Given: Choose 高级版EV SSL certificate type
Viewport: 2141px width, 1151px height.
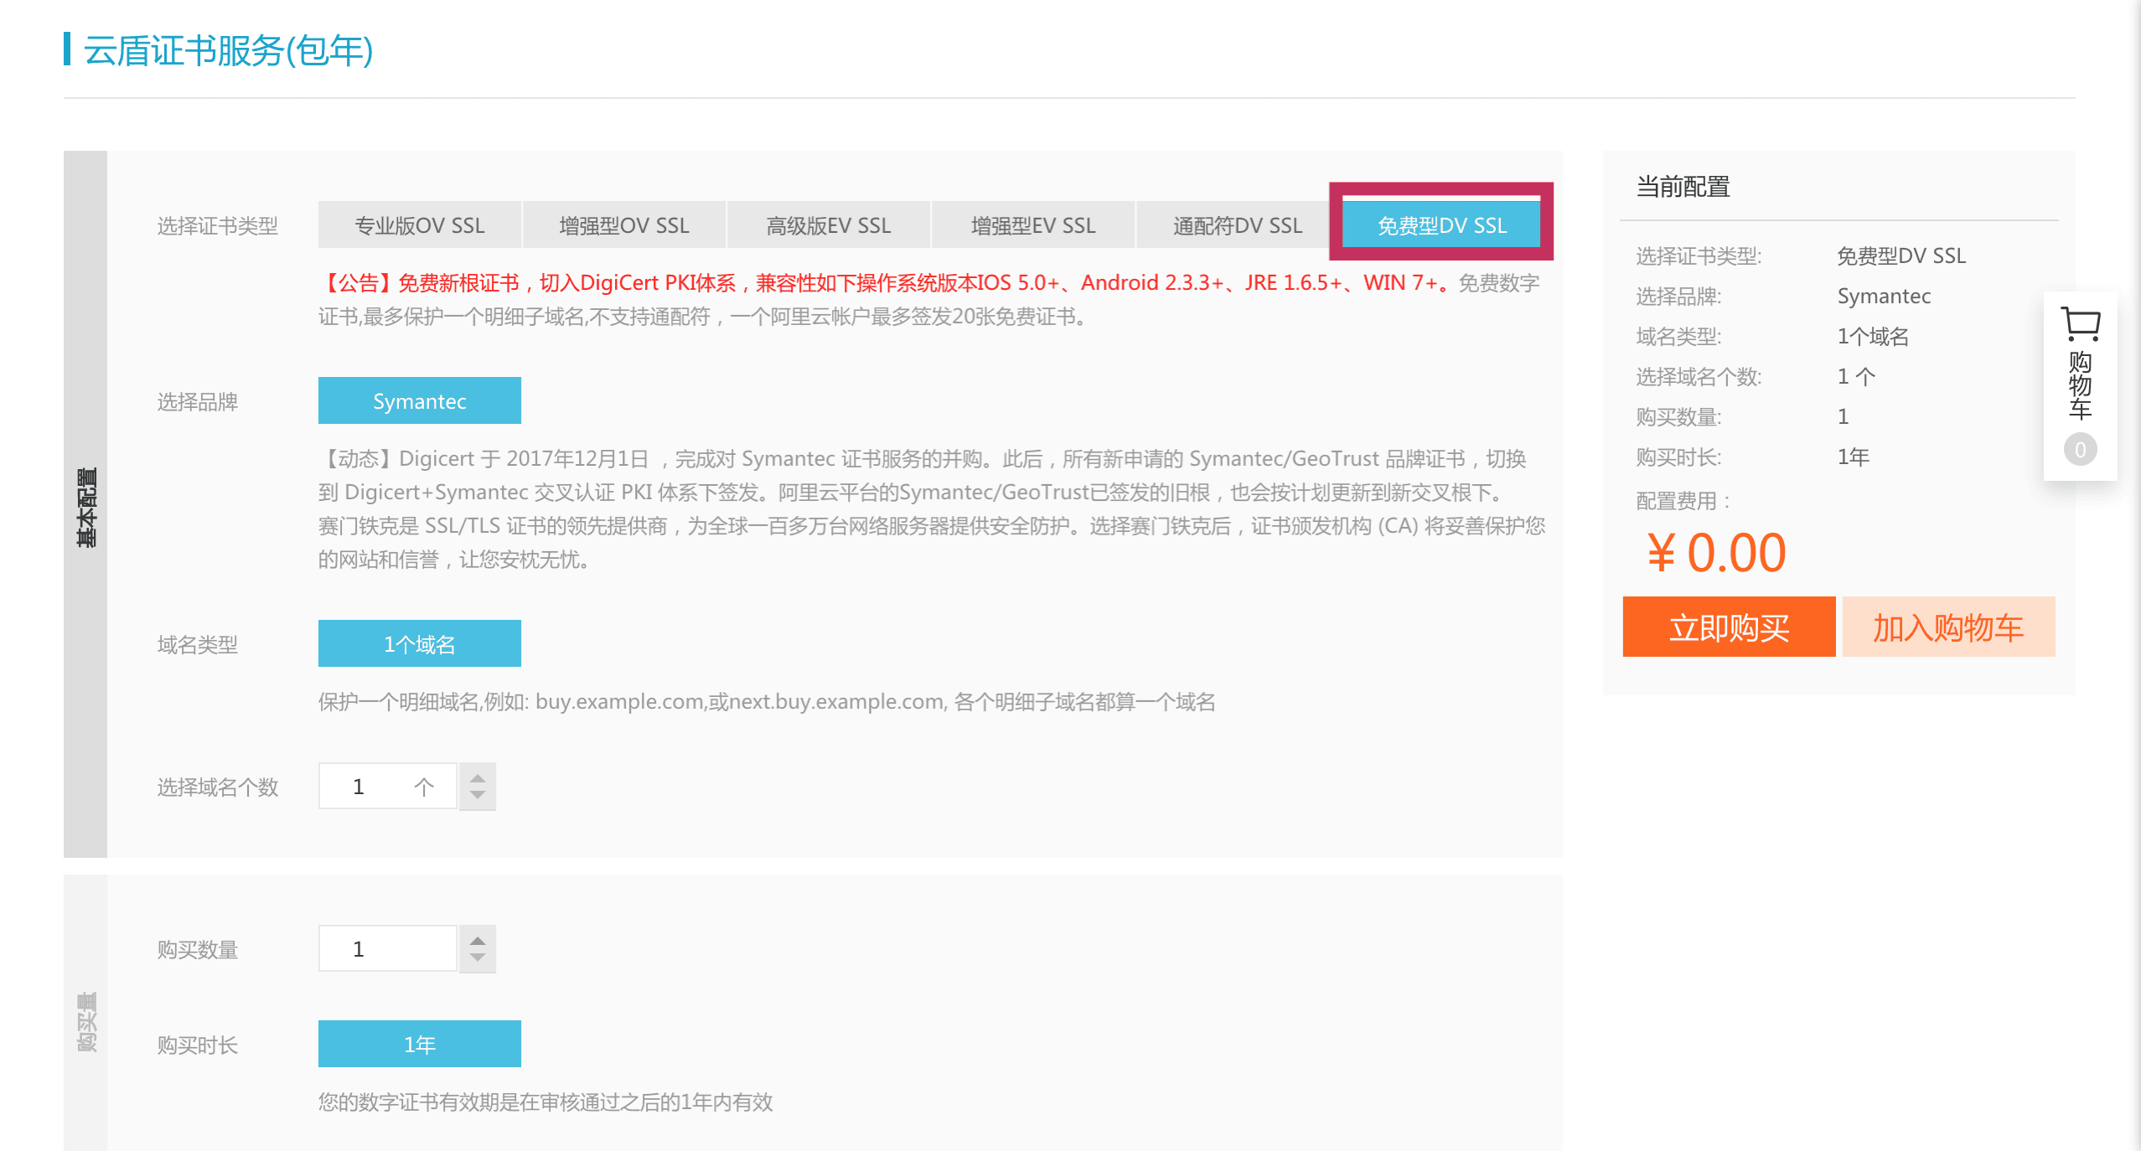Looking at the screenshot, I should 829,225.
